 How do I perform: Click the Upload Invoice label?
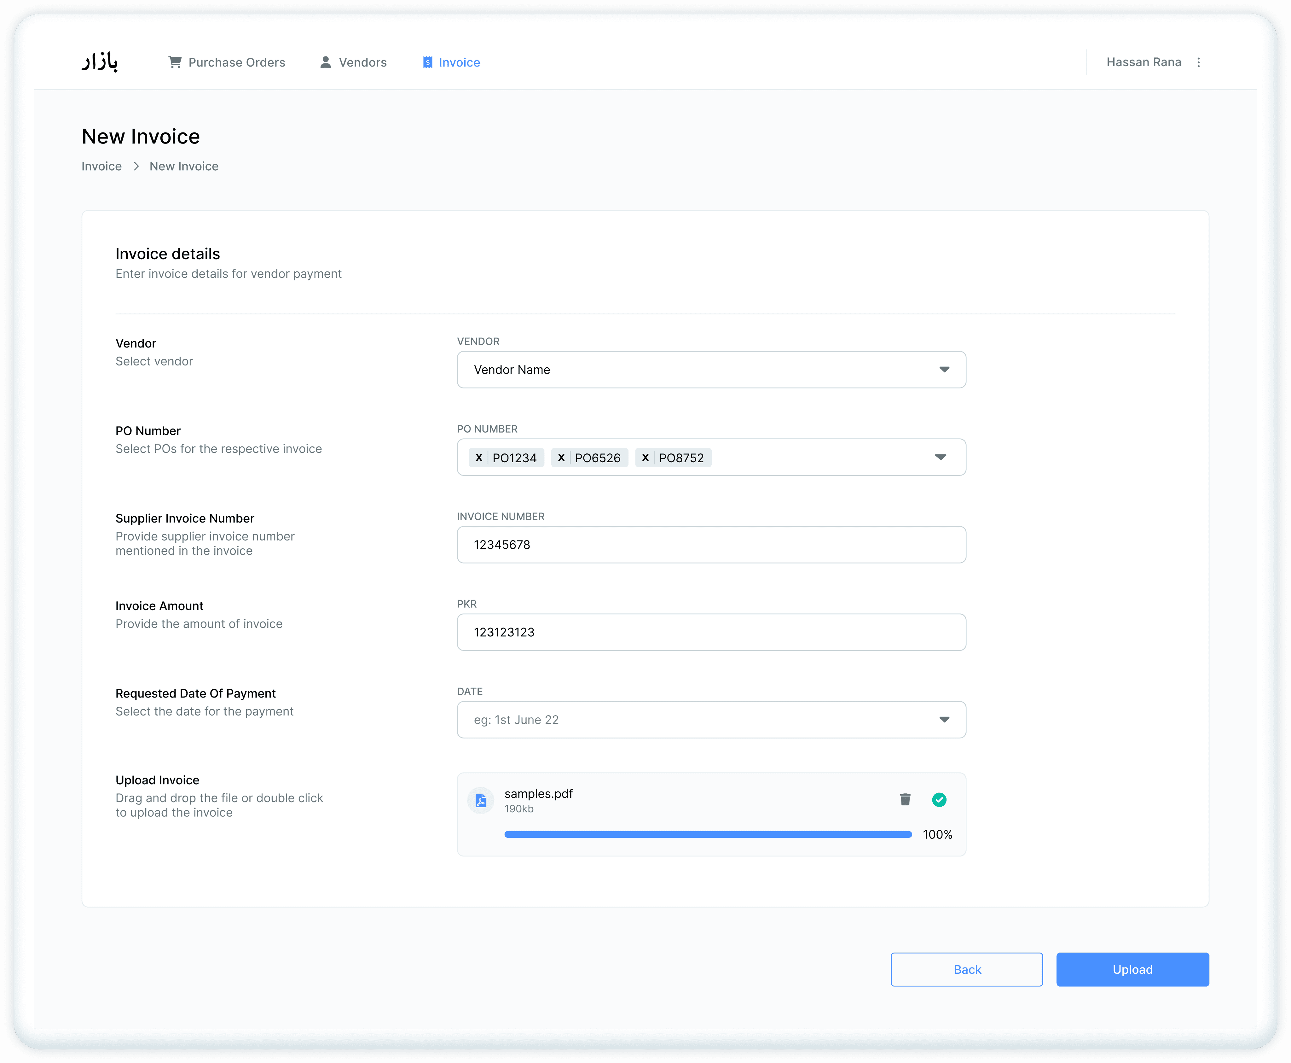point(157,780)
